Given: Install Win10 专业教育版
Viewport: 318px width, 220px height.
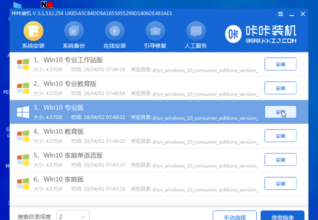Looking at the screenshot, I should click(280, 88).
